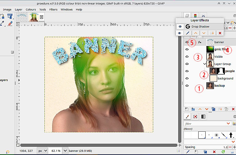
Task: Refresh brushes with green arrow icon
Action: [x=223, y=152]
